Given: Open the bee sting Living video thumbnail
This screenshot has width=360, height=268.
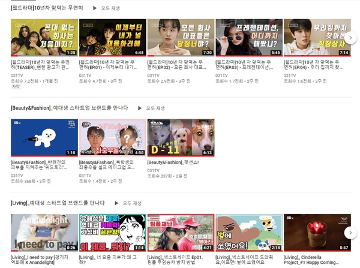Looking at the screenshot, I should (248, 233).
